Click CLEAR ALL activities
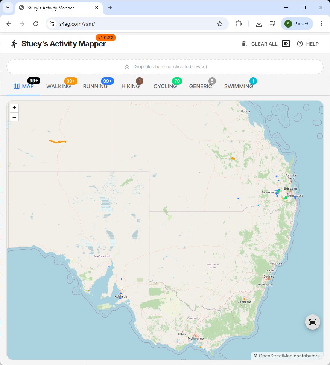 click(260, 44)
